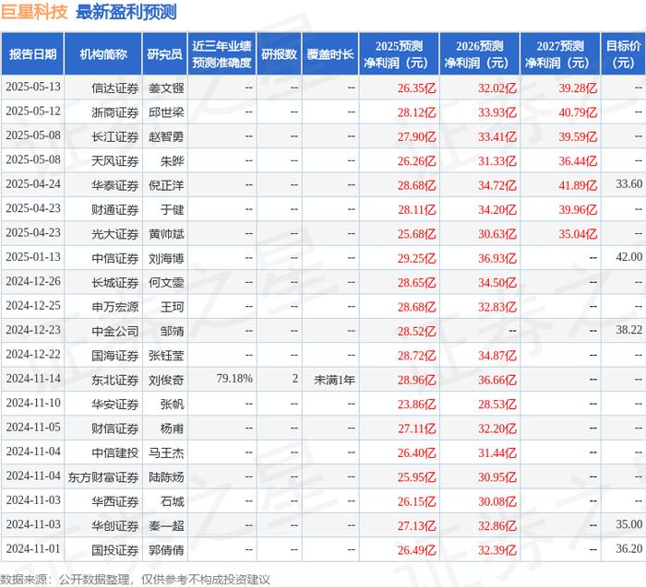Screen dimensions: 646x587
Task: Click target price 42.00
Action: click(x=629, y=257)
